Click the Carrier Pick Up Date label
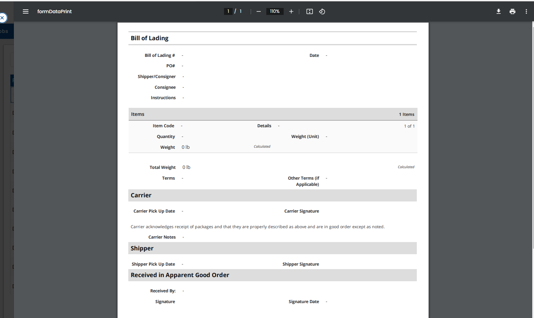The width and height of the screenshot is (534, 318). (x=154, y=211)
